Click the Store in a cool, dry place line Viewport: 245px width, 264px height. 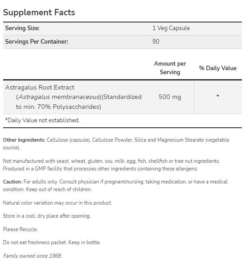(47, 216)
